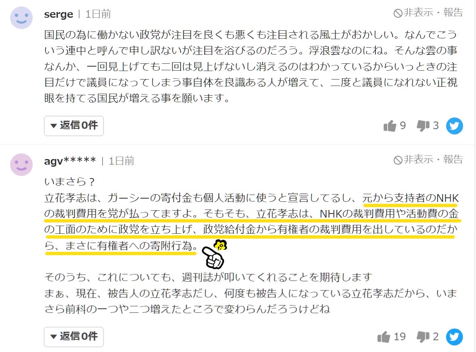Click the like count 19 on agv***** comment
Screen dimensions: 476x352
(400, 337)
